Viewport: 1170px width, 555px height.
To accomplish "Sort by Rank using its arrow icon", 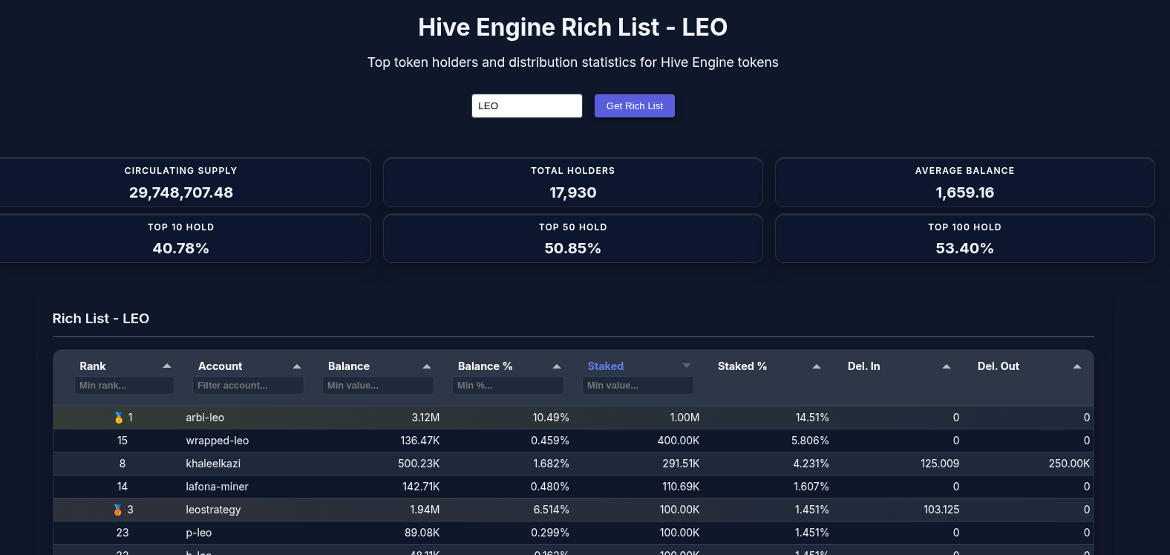I will [167, 366].
